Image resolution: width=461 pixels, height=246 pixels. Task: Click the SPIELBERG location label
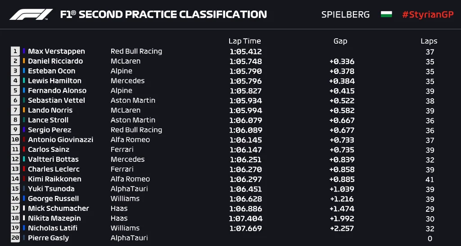coord(345,14)
